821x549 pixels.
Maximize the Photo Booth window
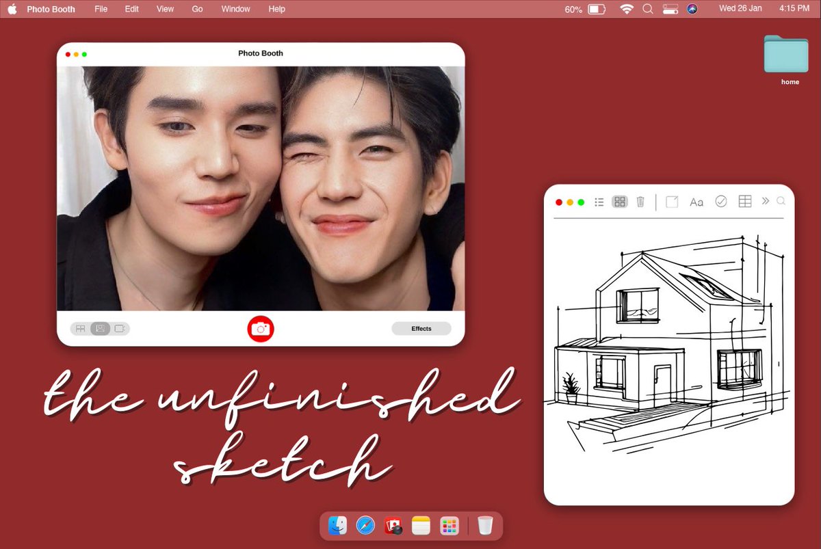point(84,54)
